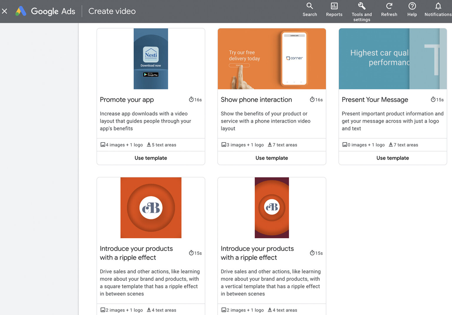Open the Notifications bell
This screenshot has height=315, width=452.
438,6
